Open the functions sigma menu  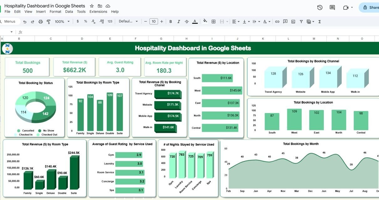tap(320, 22)
